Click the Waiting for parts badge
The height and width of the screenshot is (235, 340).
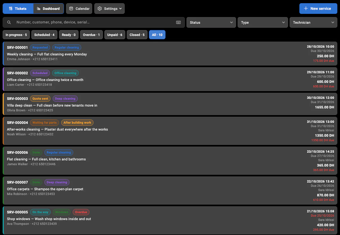click(x=44, y=123)
